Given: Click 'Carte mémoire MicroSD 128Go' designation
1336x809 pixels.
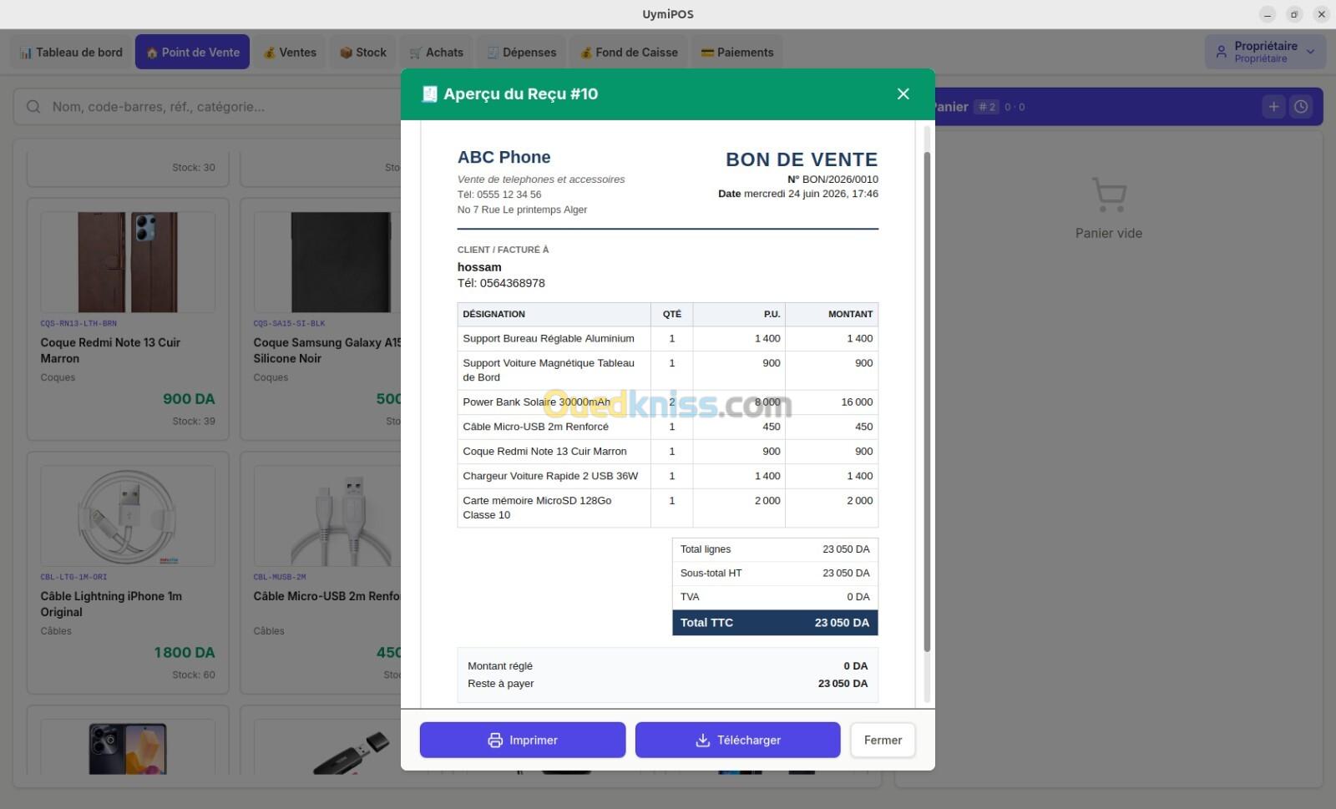Looking at the screenshot, I should click(x=537, y=508).
